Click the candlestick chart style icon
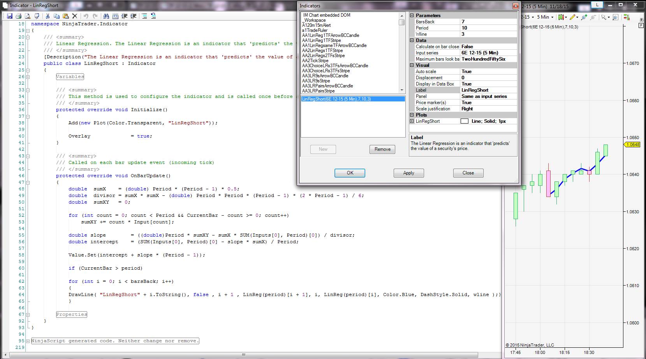 tap(561, 17)
